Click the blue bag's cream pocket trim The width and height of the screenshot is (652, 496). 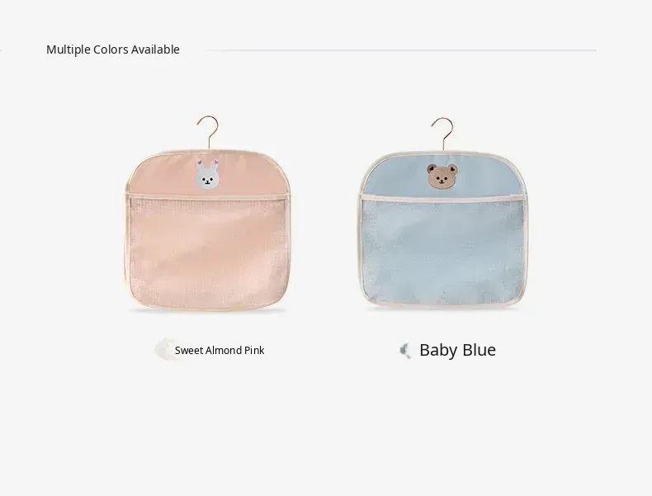442,198
